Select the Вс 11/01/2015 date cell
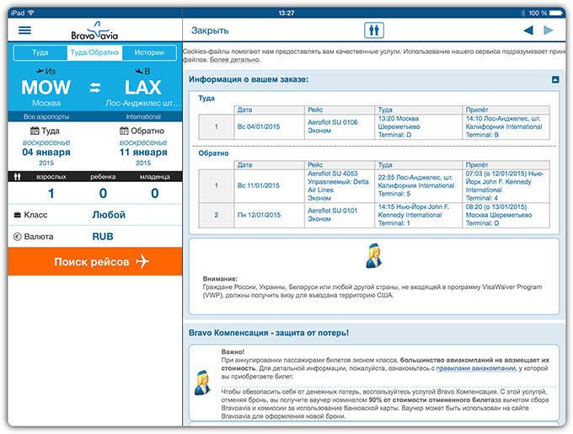This screenshot has height=434, width=573. tap(270, 186)
